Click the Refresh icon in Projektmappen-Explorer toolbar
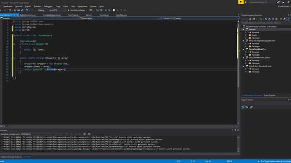 click(x=269, y=19)
